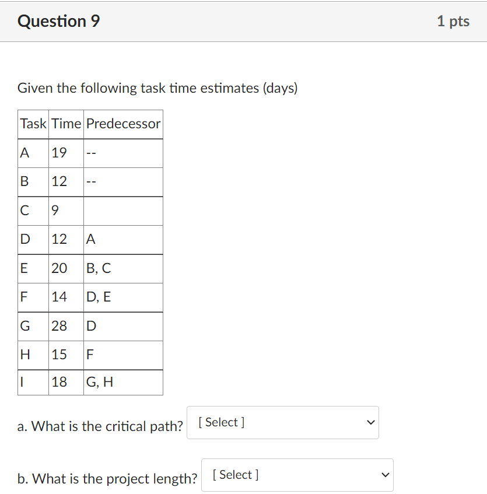Click the 1 pts label

click(453, 21)
